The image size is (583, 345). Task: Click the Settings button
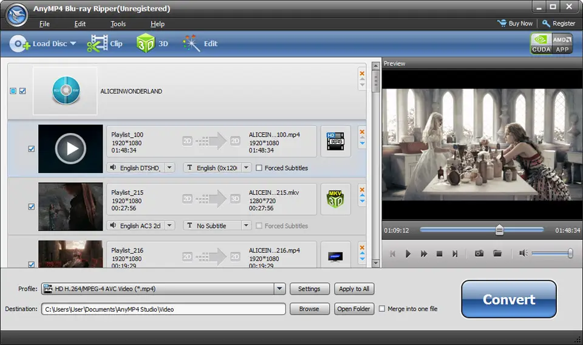tap(309, 289)
